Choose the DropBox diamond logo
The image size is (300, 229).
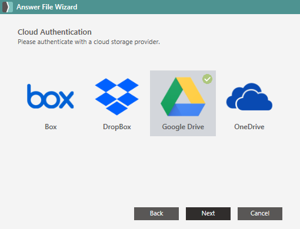click(117, 97)
